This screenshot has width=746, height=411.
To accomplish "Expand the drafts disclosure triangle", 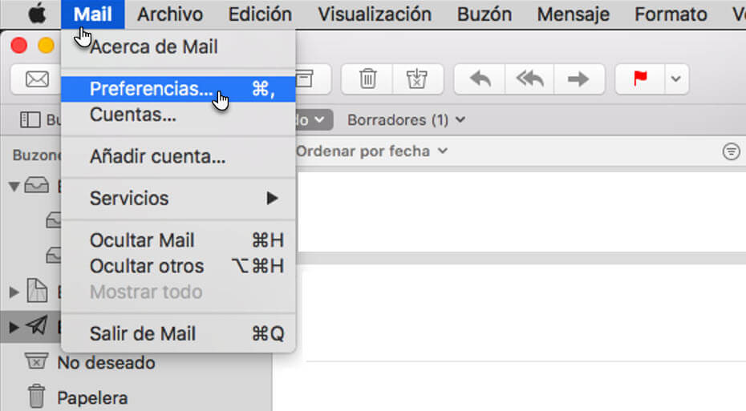I will point(14,292).
